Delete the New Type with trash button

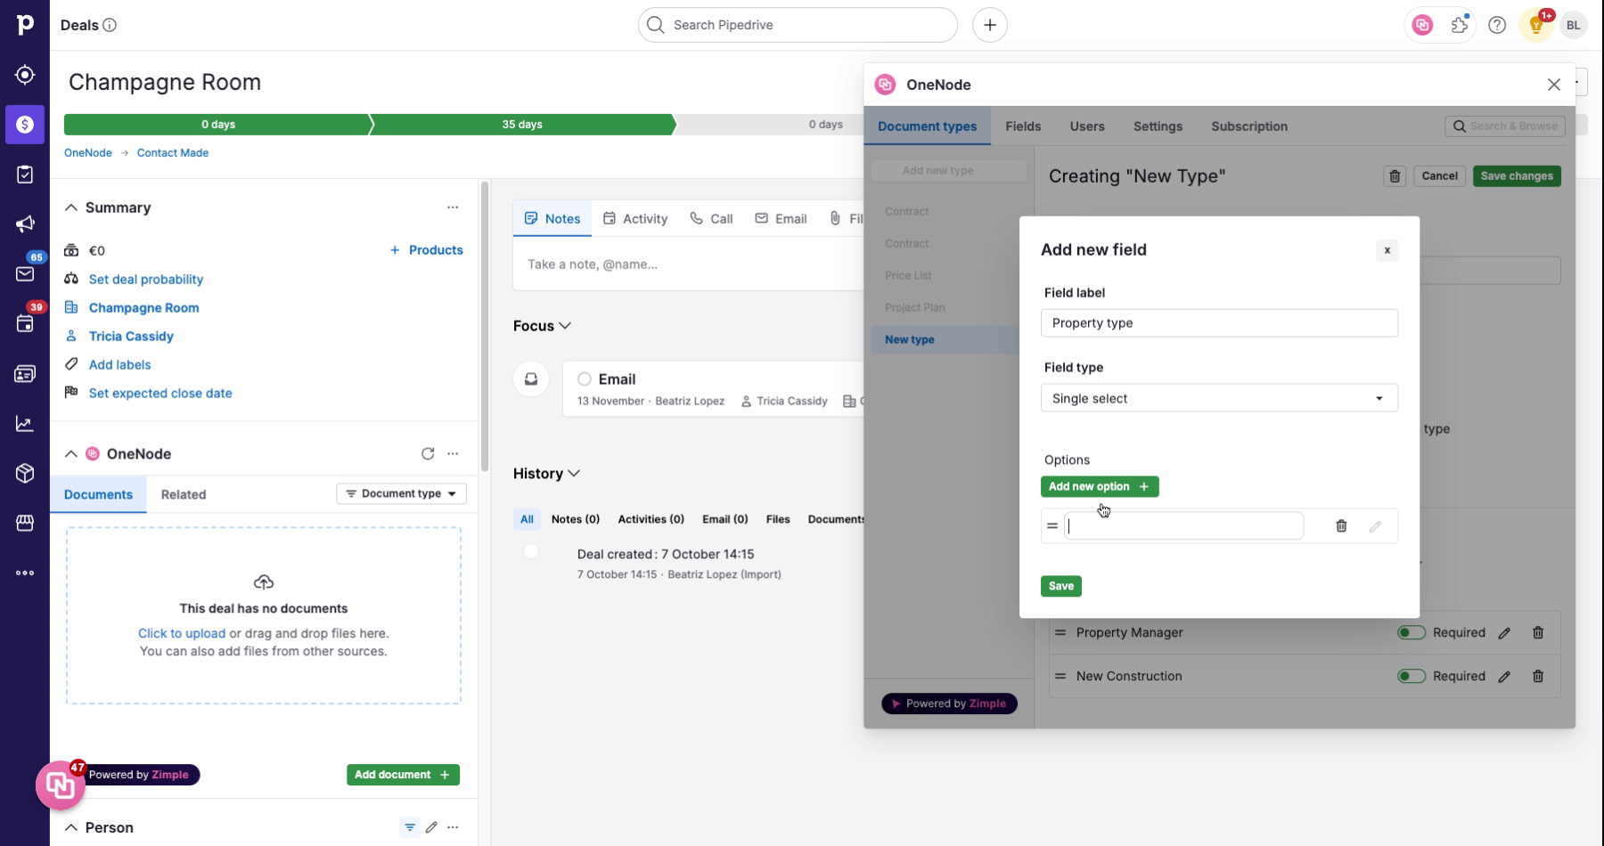[1395, 176]
